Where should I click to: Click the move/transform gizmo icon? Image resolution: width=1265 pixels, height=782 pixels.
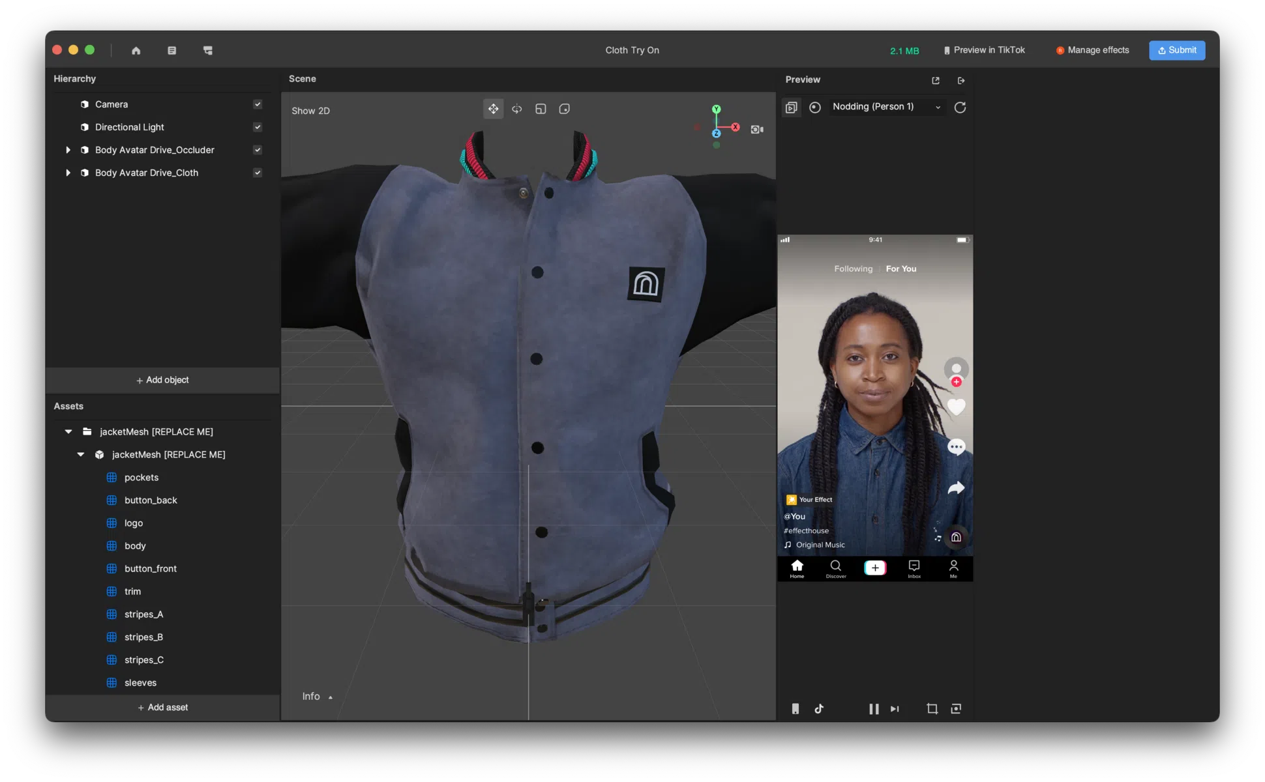point(494,108)
